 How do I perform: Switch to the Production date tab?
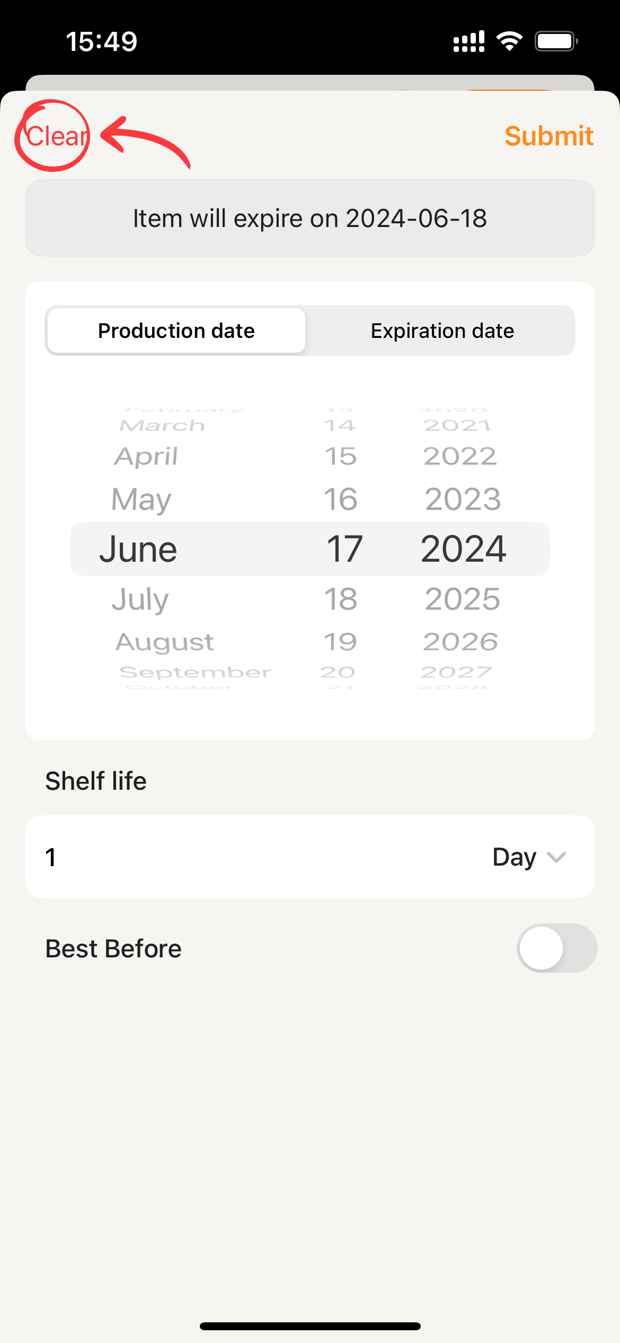[176, 330]
